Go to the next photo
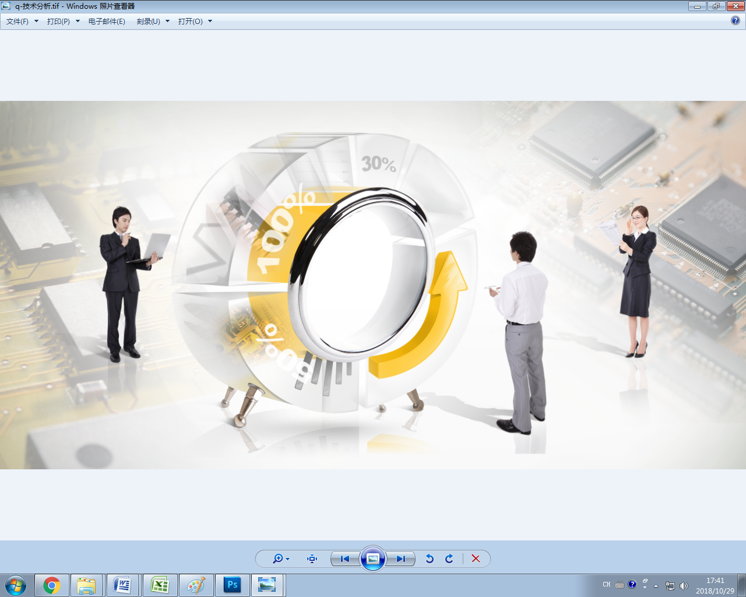 coord(401,559)
